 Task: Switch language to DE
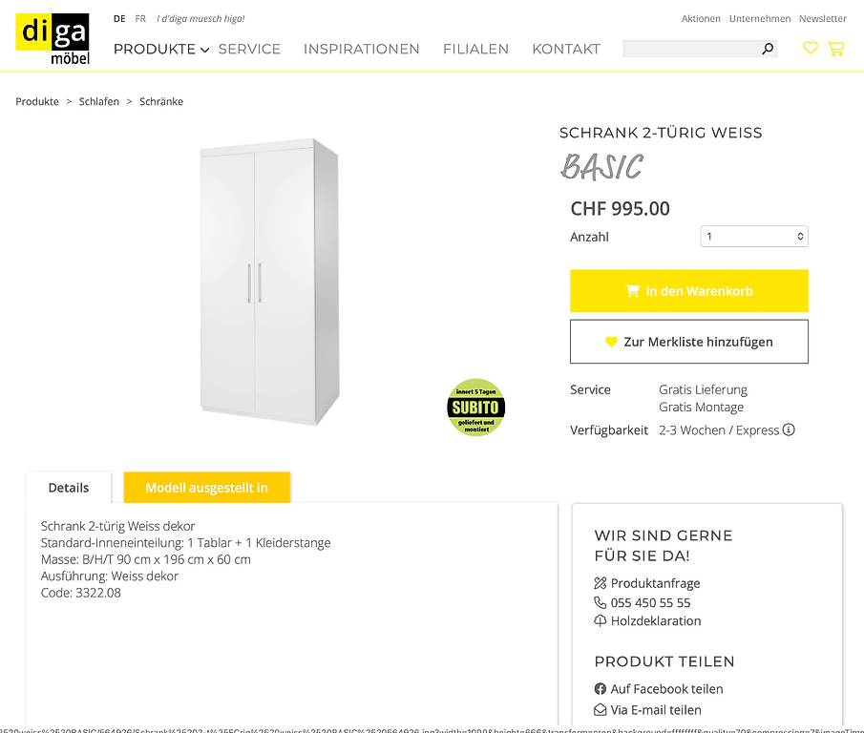point(119,19)
